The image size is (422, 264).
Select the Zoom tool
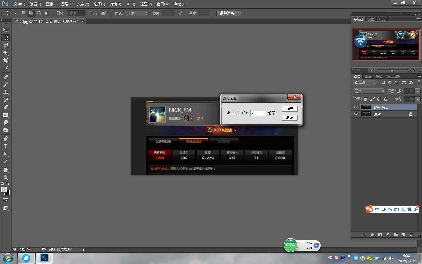(x=6, y=178)
